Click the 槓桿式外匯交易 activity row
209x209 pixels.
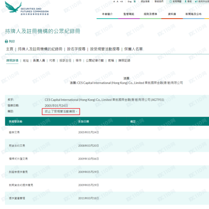click(107, 159)
